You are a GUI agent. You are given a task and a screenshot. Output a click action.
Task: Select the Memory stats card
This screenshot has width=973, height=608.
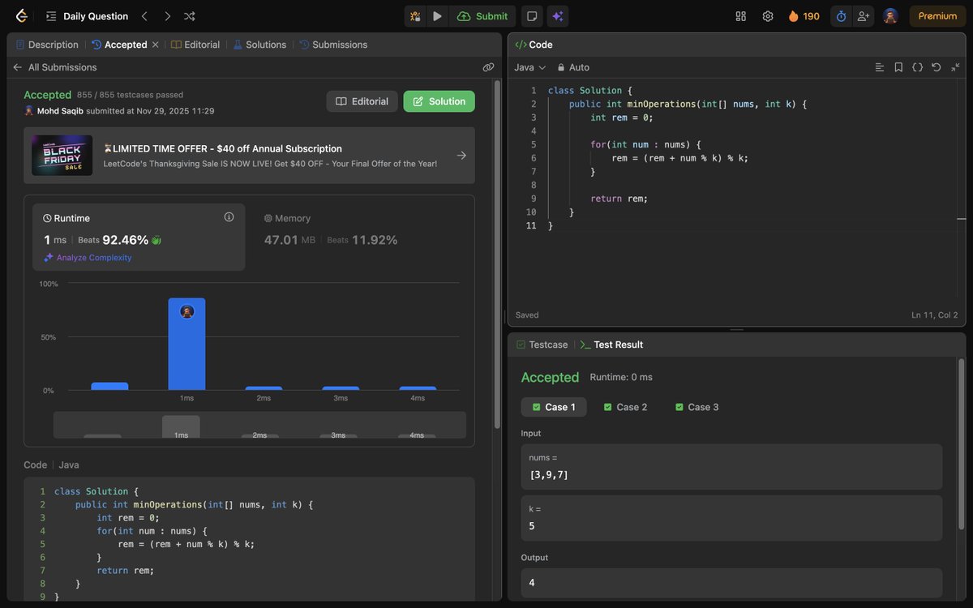pyautogui.click(x=360, y=237)
